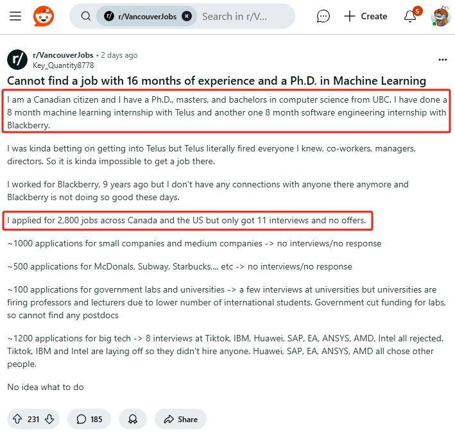Click the '~1200 applications for big tech' paragraph

tap(225, 351)
